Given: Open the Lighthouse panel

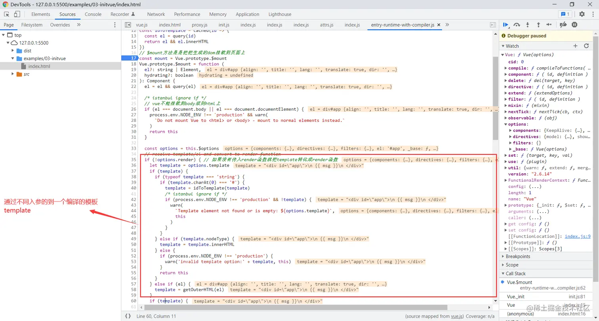Looking at the screenshot, I should pos(280,14).
